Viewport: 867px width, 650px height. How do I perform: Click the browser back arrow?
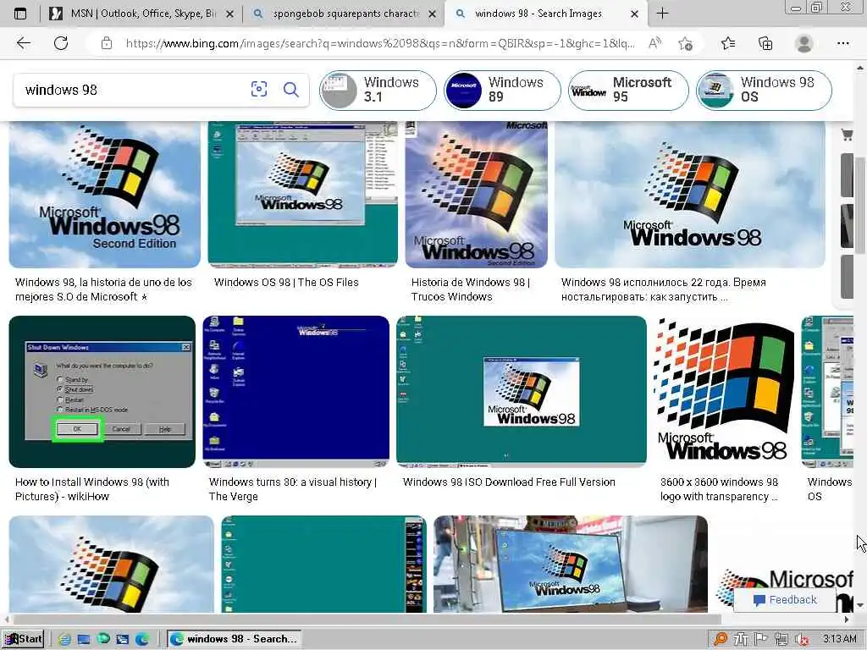[x=23, y=43]
